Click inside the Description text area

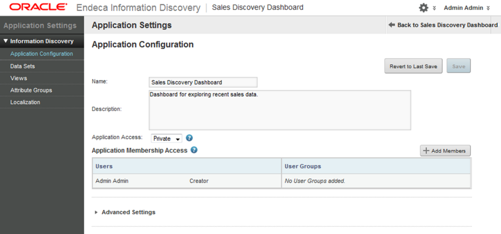pyautogui.click(x=280, y=110)
